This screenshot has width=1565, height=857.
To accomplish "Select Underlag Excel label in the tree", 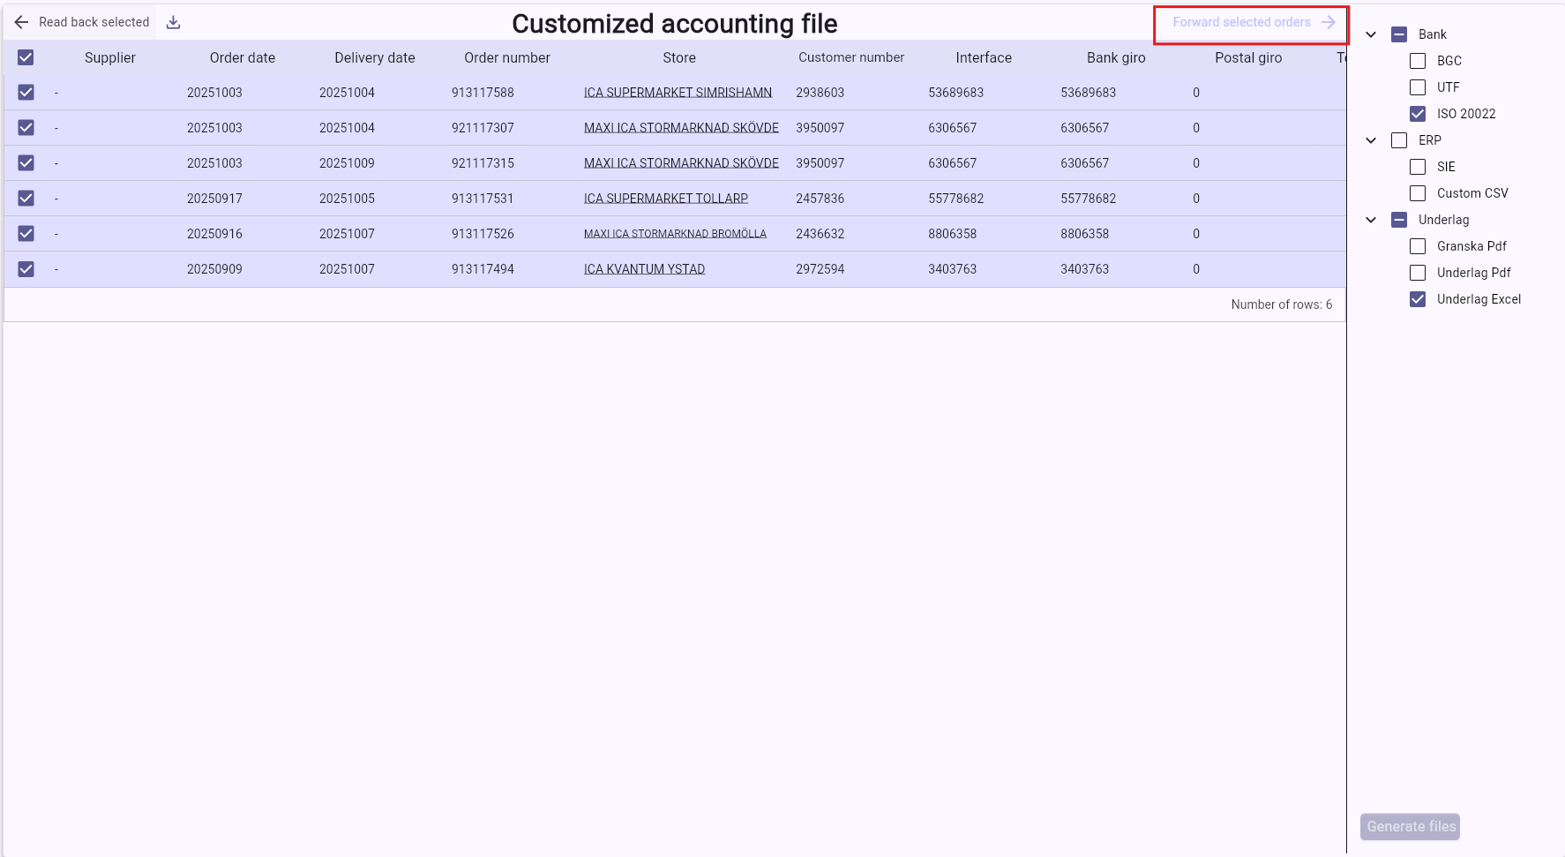I will point(1479,299).
